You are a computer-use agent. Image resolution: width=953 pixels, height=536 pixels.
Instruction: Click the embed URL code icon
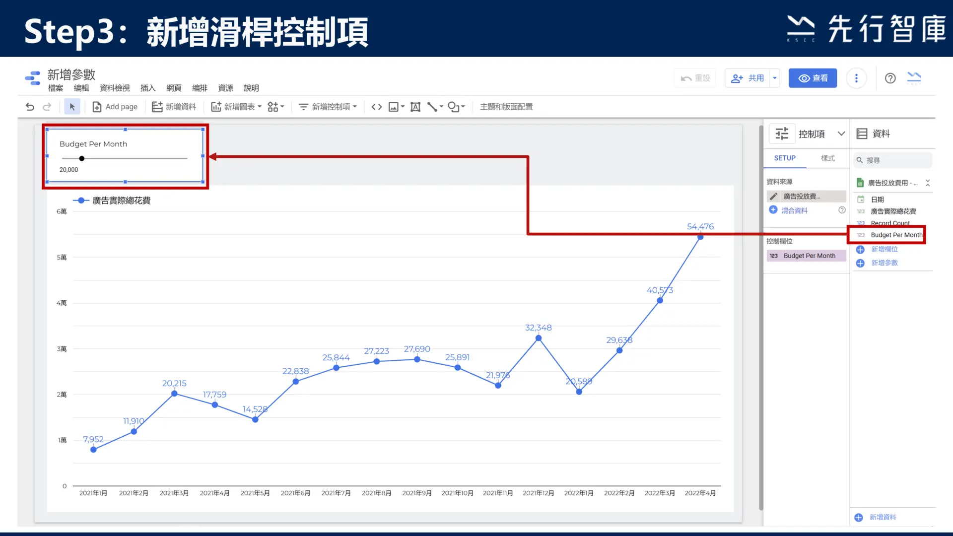tap(377, 107)
